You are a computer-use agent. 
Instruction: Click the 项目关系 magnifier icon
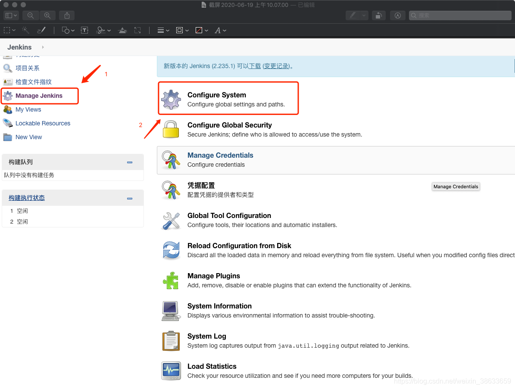coord(8,68)
